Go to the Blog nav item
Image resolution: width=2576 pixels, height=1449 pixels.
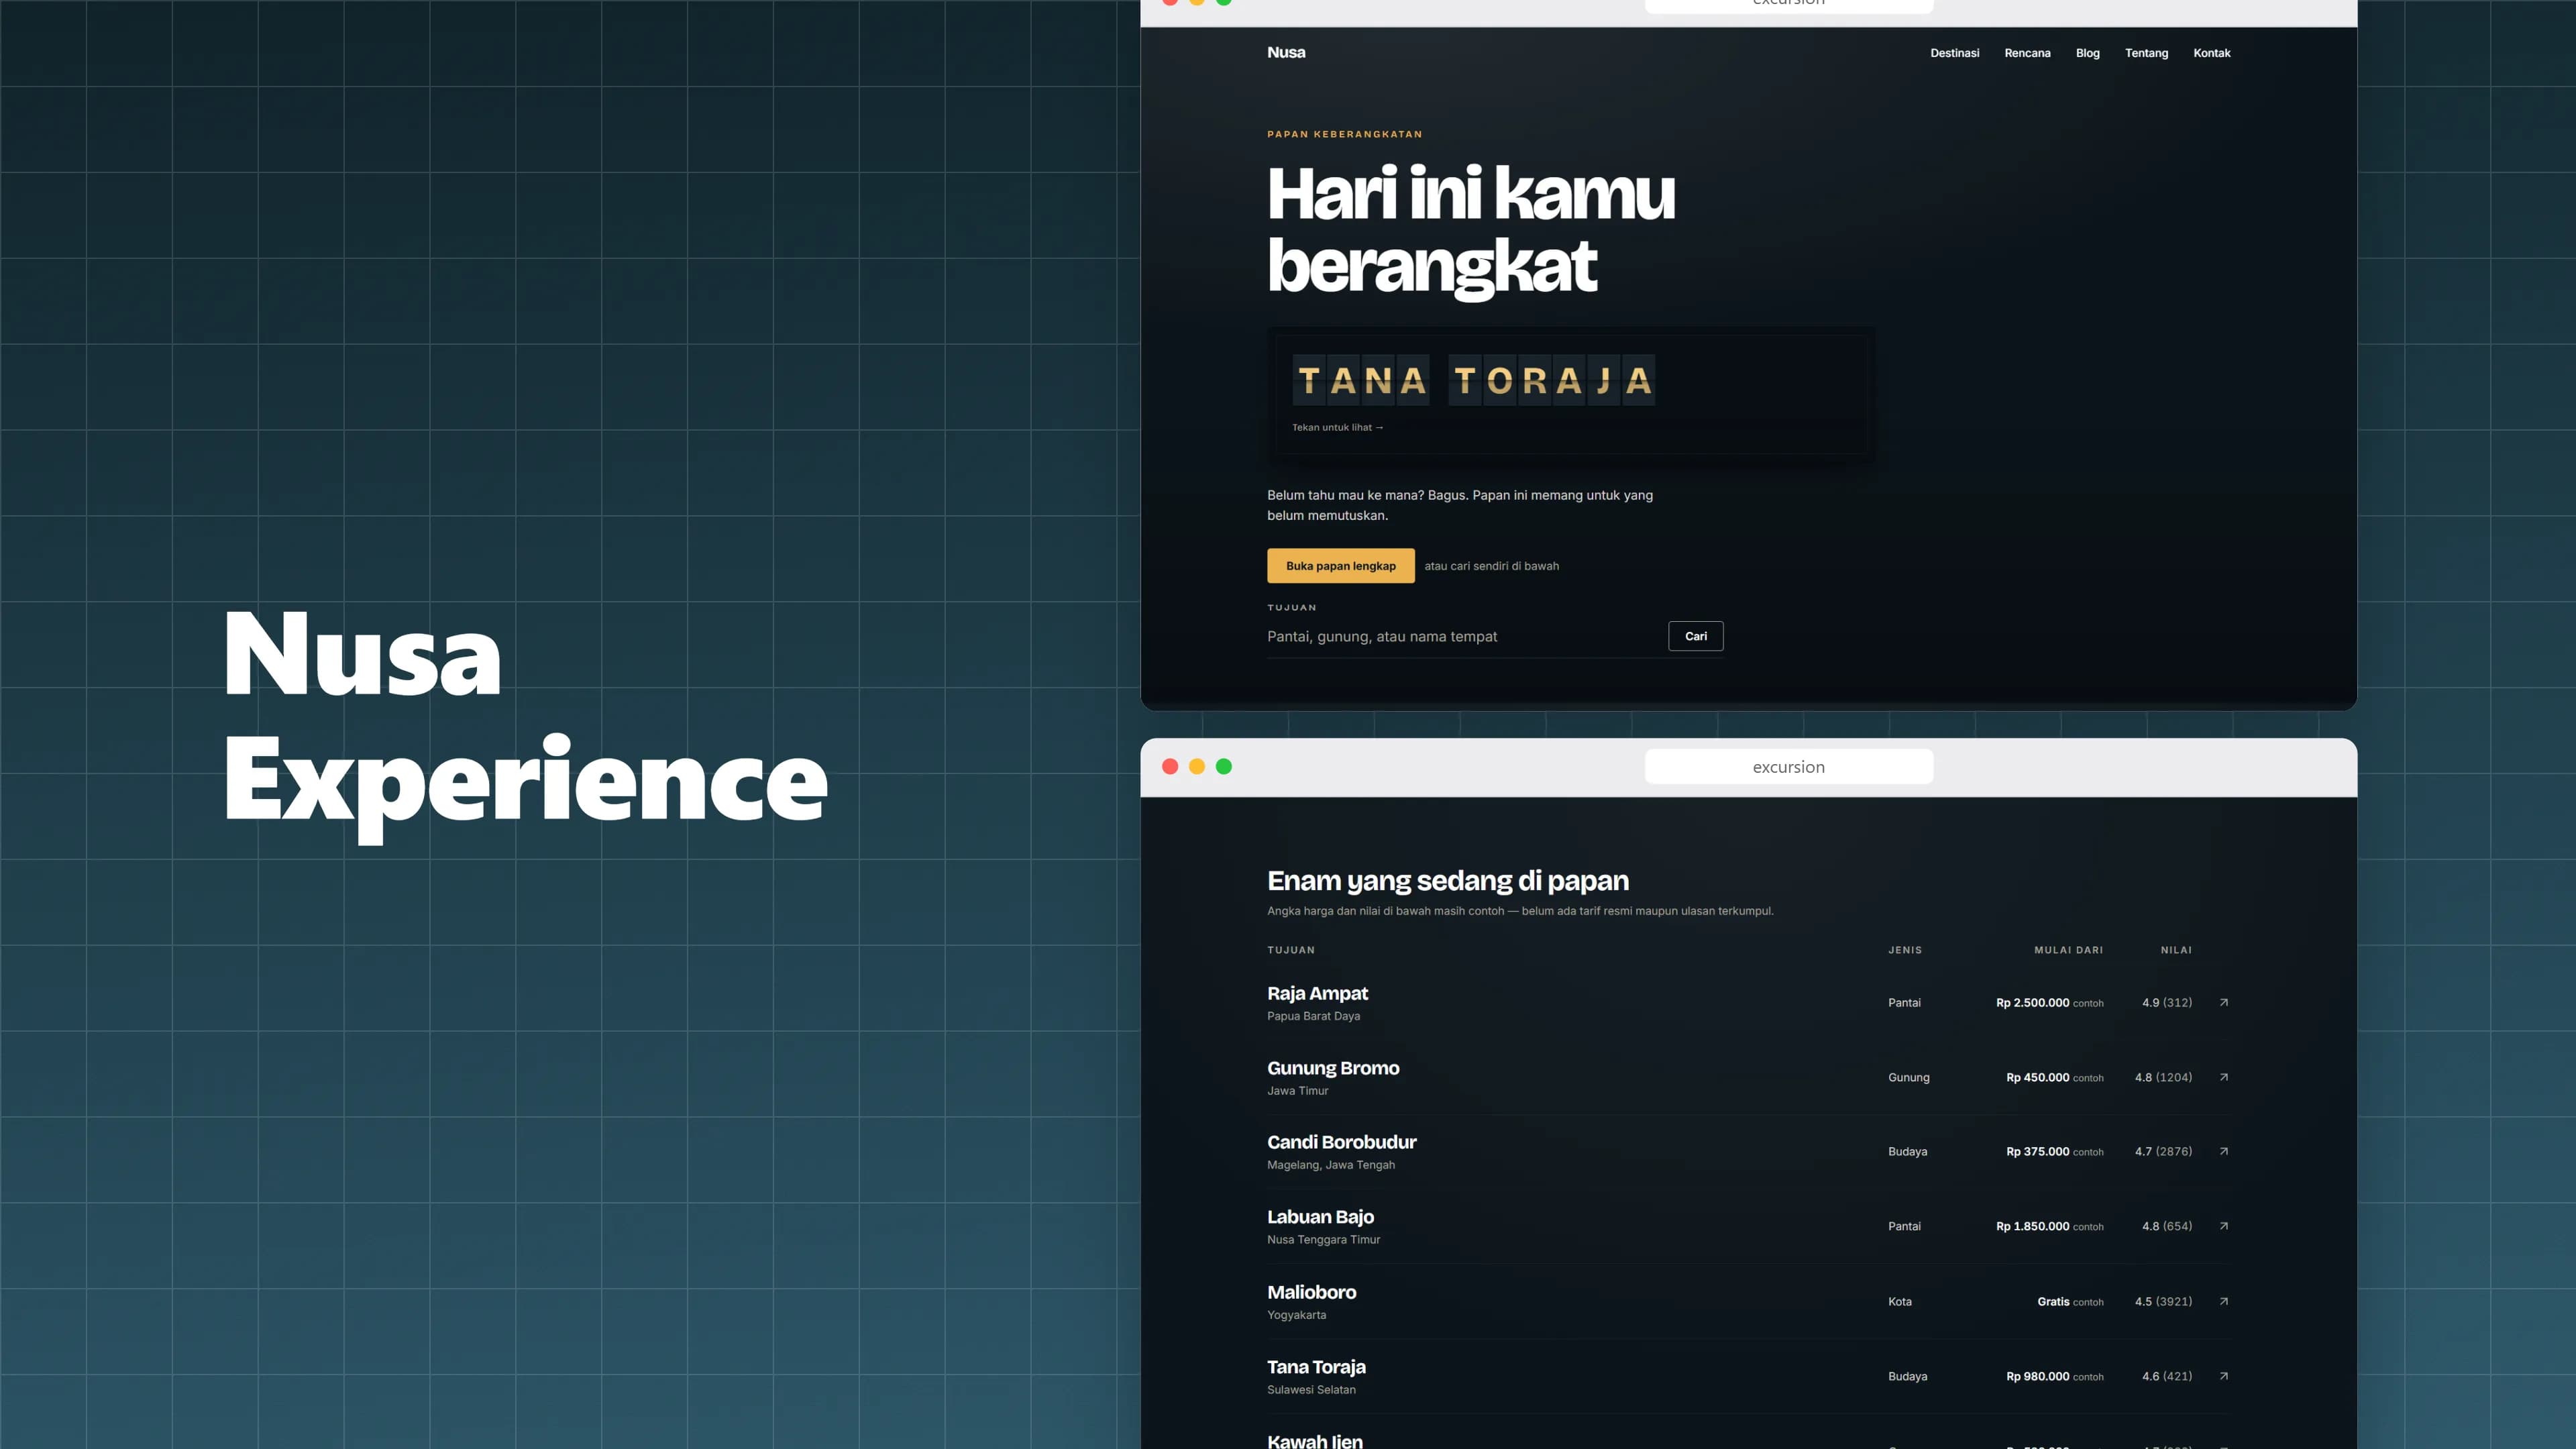(2087, 53)
